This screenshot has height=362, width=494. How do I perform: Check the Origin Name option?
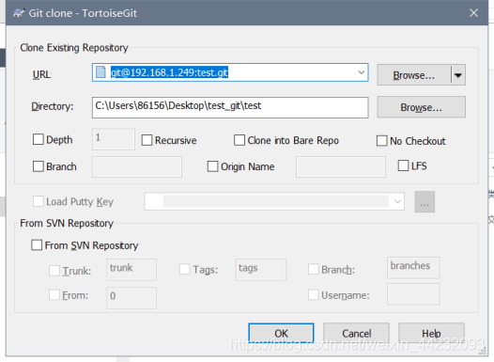(212, 166)
